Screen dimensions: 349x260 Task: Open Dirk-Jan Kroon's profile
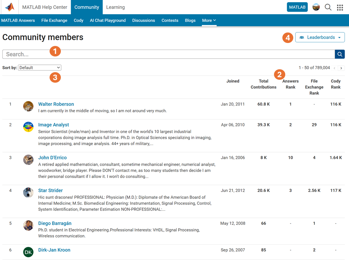click(54, 250)
